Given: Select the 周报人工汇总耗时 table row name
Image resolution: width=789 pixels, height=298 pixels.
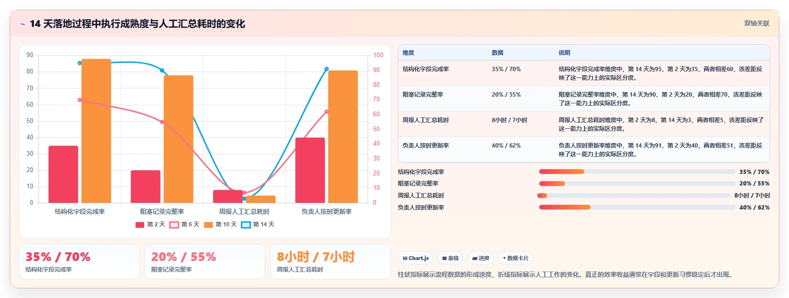Looking at the screenshot, I should point(426,120).
